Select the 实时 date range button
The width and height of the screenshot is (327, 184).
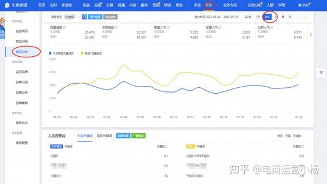[x=248, y=17]
